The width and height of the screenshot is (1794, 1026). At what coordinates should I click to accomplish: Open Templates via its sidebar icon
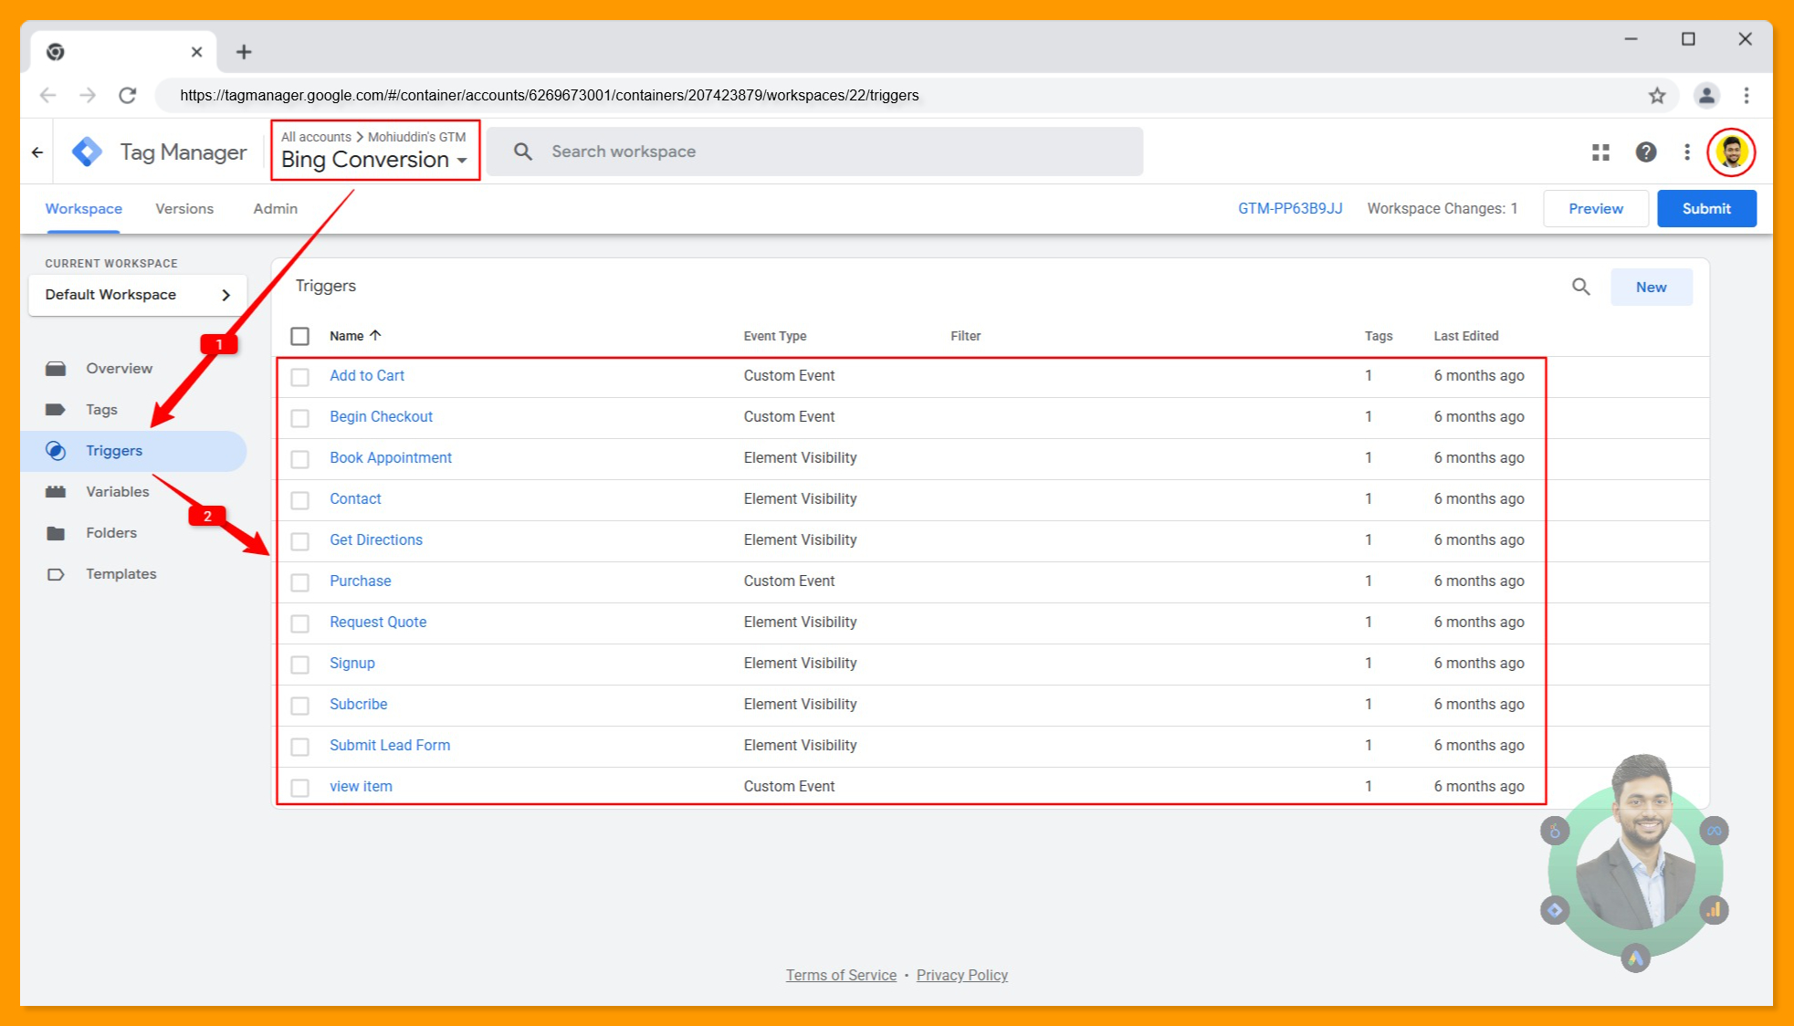pyautogui.click(x=56, y=573)
